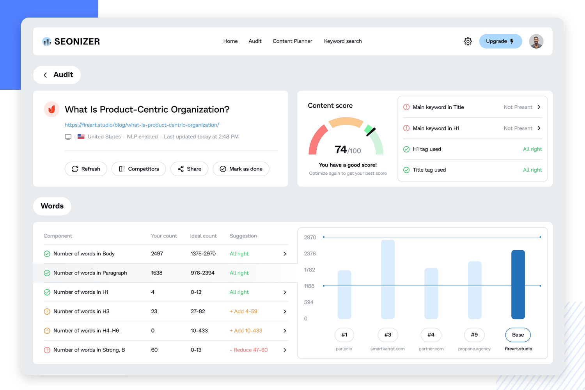Image resolution: width=585 pixels, height=390 pixels.
Task: Click the content score gauge
Action: pos(346,136)
